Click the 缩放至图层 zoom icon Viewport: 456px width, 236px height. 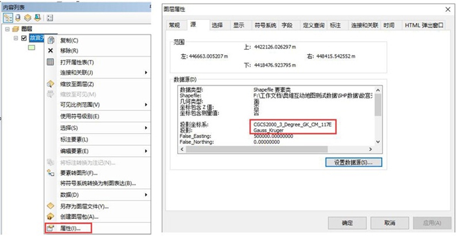click(x=50, y=84)
